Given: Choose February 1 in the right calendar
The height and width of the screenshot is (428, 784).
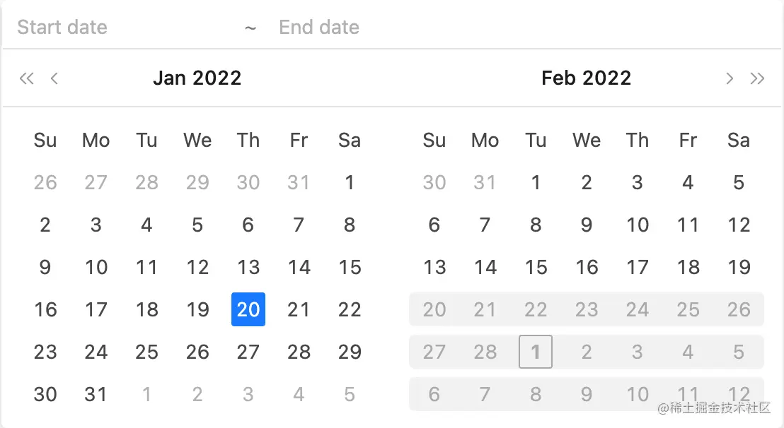Looking at the screenshot, I should pyautogui.click(x=536, y=182).
